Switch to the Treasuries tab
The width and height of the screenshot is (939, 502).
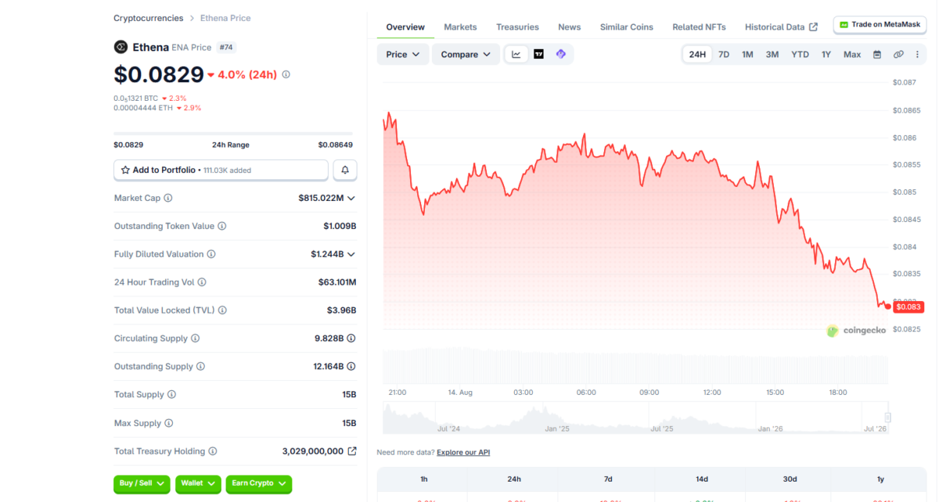[517, 27]
